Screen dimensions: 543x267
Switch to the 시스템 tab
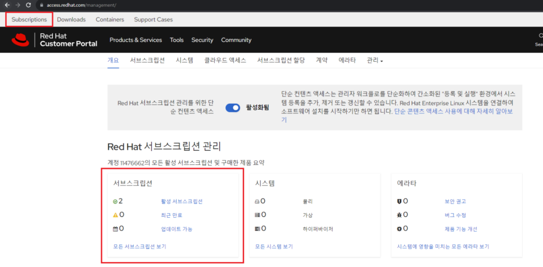tap(184, 60)
